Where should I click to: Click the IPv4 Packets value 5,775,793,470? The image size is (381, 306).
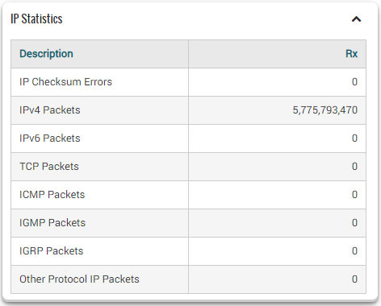point(325,110)
